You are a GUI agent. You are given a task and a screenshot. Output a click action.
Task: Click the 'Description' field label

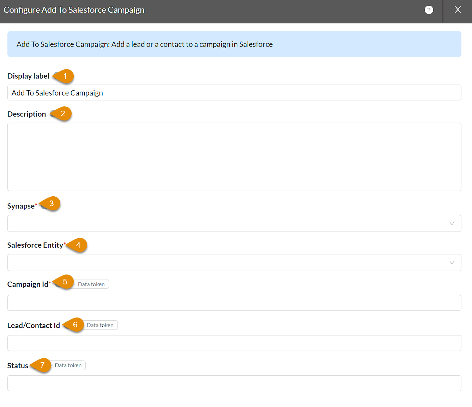point(26,114)
